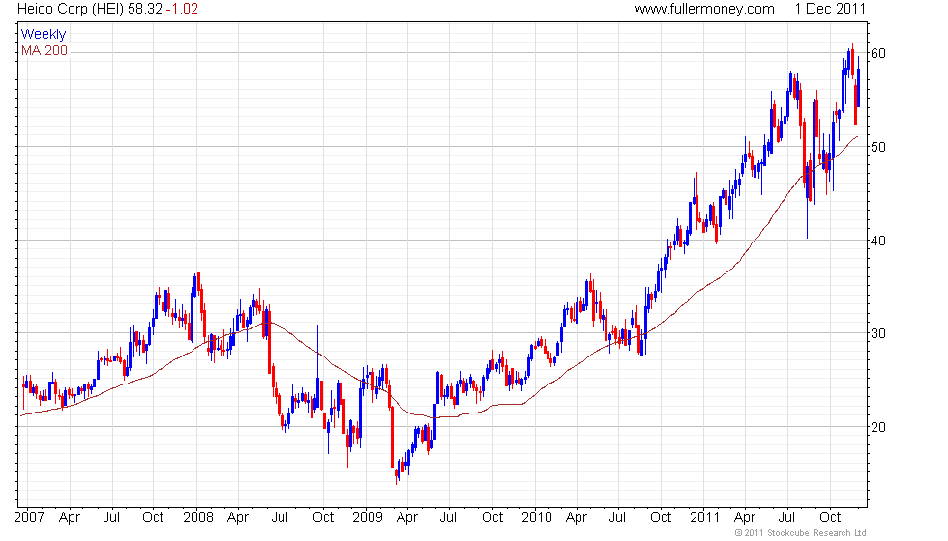The height and width of the screenshot is (541, 948).
Task: Click the Oct label preceding 2010
Action: [492, 517]
